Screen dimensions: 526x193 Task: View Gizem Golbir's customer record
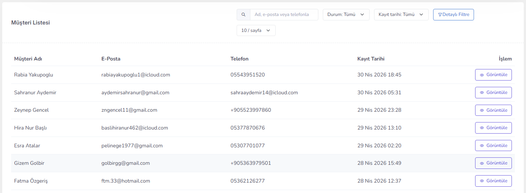point(493,163)
